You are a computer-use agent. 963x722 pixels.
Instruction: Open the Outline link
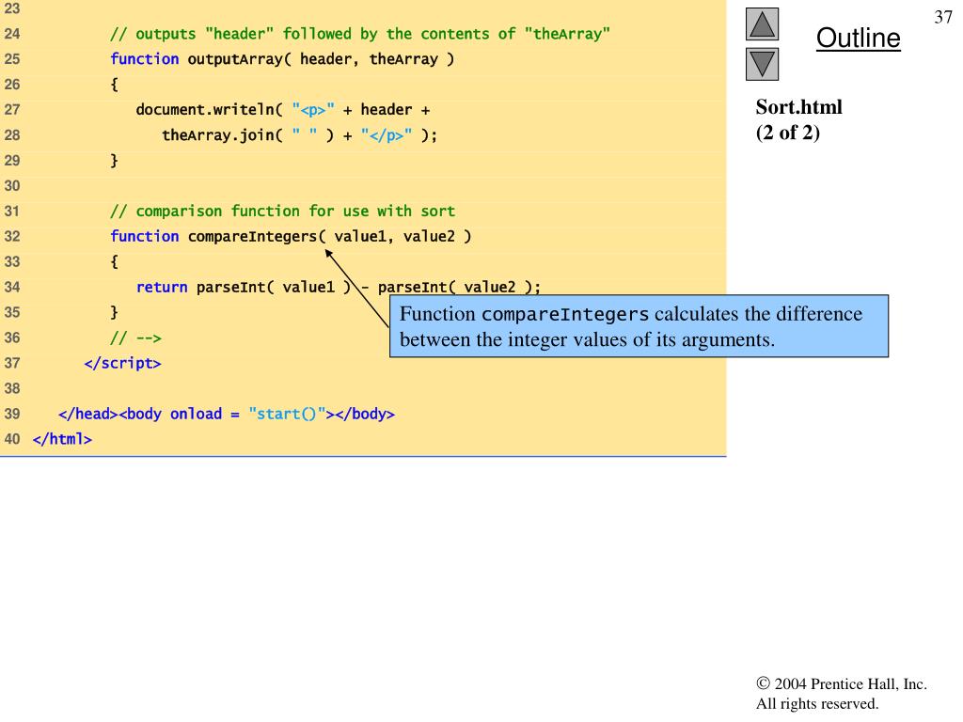[x=858, y=38]
